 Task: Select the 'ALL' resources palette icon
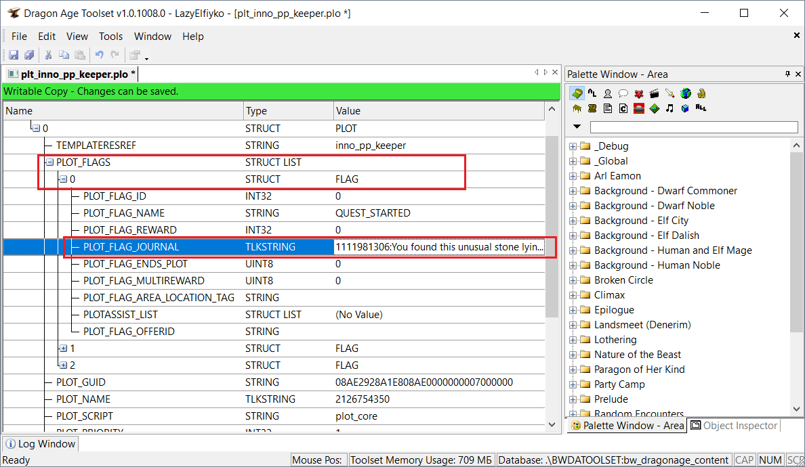pos(701,108)
